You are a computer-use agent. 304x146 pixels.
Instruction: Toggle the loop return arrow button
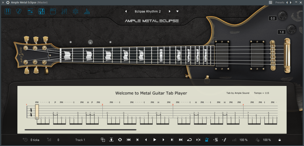pyautogui.click(x=189, y=140)
